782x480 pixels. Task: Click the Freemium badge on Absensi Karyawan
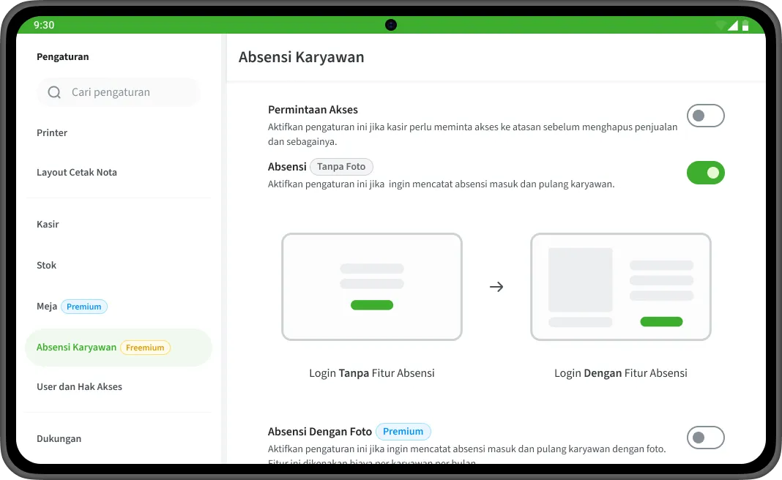[x=145, y=348]
